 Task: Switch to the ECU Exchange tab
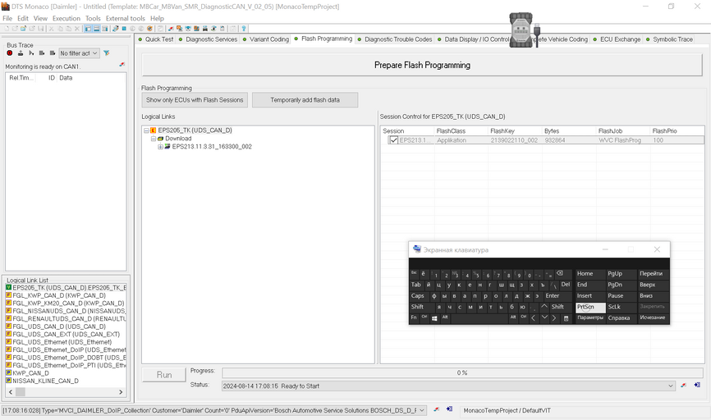[617, 39]
